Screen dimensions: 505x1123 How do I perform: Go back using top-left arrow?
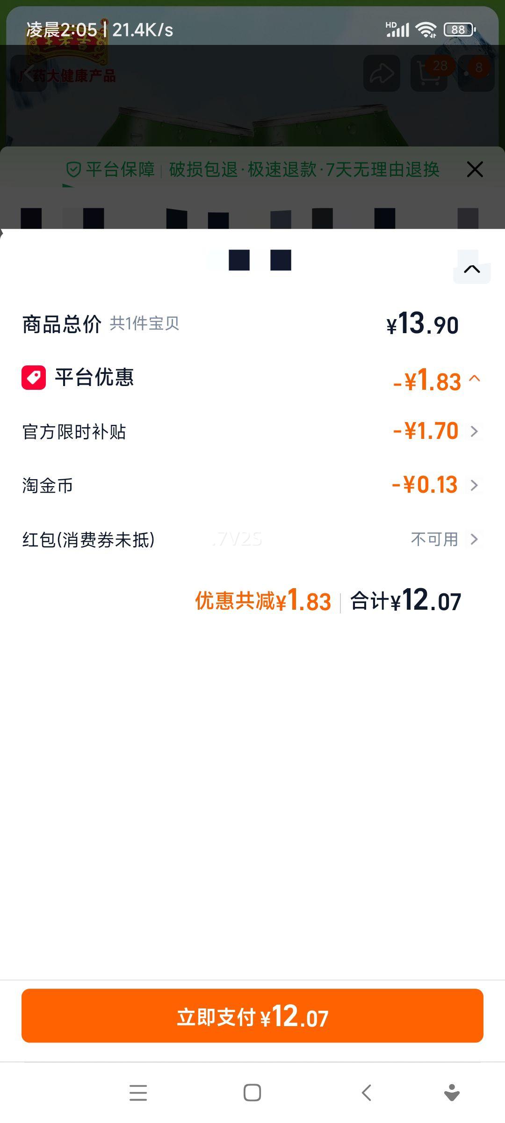coord(29,73)
